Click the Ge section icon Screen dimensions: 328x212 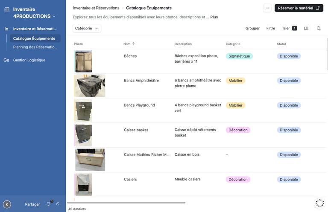6,60
